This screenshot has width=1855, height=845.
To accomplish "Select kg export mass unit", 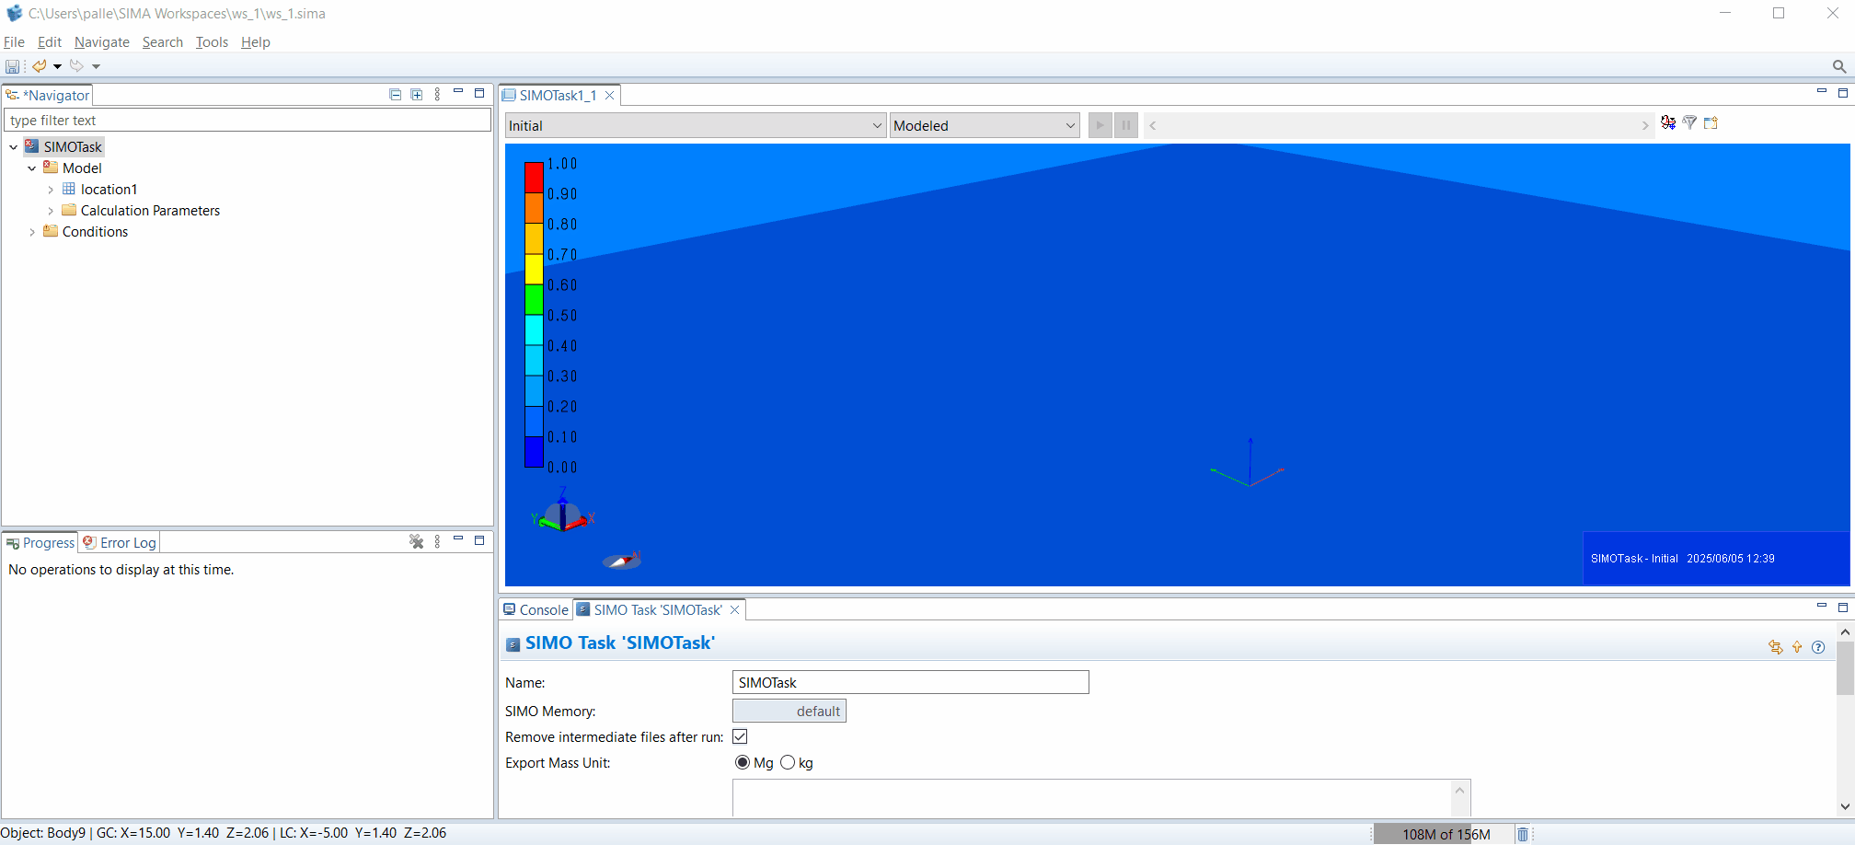I will [788, 762].
